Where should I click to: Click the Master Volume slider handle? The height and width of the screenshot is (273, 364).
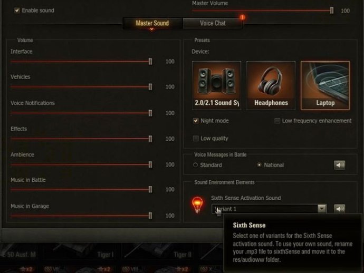(x=332, y=11)
